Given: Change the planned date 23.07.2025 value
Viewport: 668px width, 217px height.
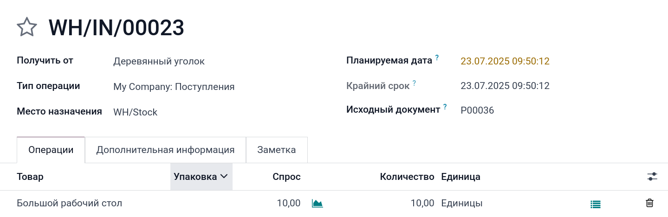Looking at the screenshot, I should 505,61.
